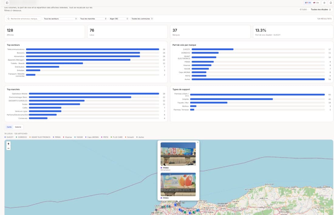
Task: Click the OOREDOO legend entry
Action: tap(22, 137)
